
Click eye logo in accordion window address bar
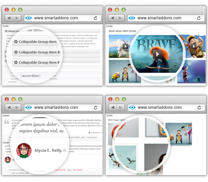[x=28, y=18]
